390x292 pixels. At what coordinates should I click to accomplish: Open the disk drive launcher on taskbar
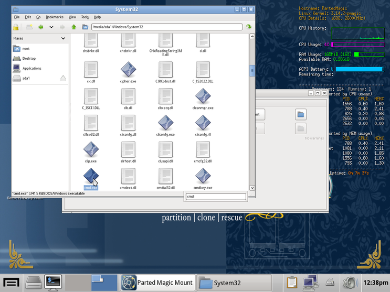pyautogui.click(x=34, y=283)
